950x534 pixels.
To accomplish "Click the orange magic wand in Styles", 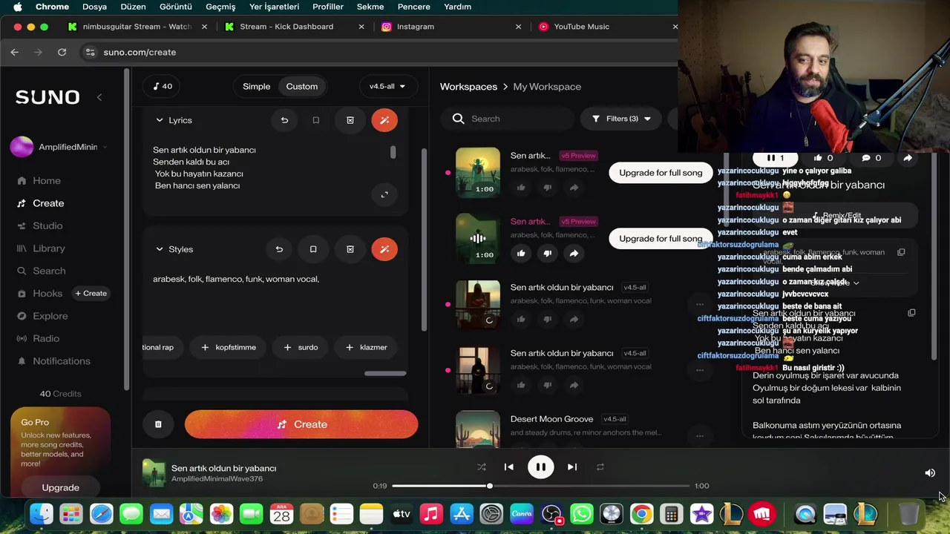I will tap(384, 249).
